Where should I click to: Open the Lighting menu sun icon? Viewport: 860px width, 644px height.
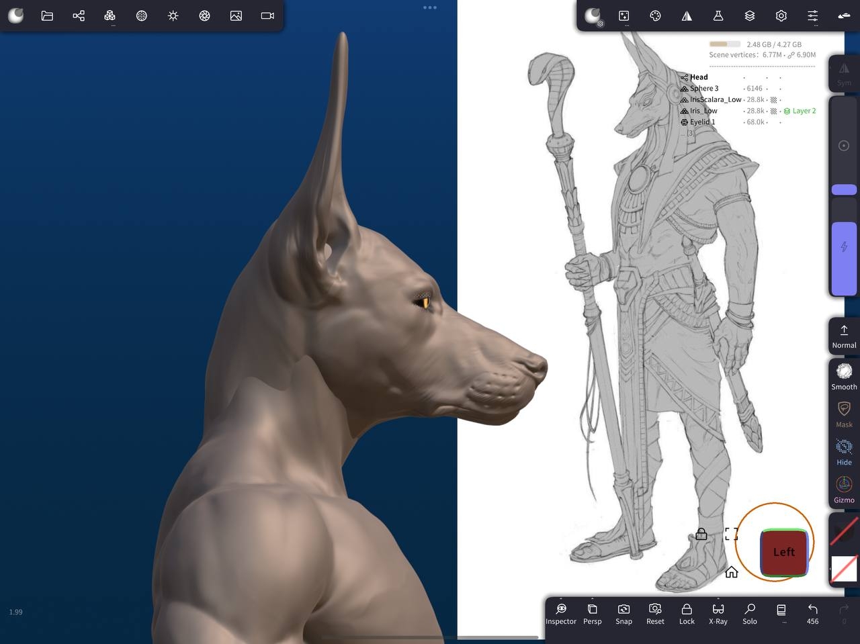173,15
